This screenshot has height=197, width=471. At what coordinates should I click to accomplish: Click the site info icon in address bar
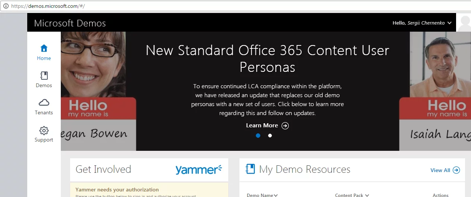[6, 6]
